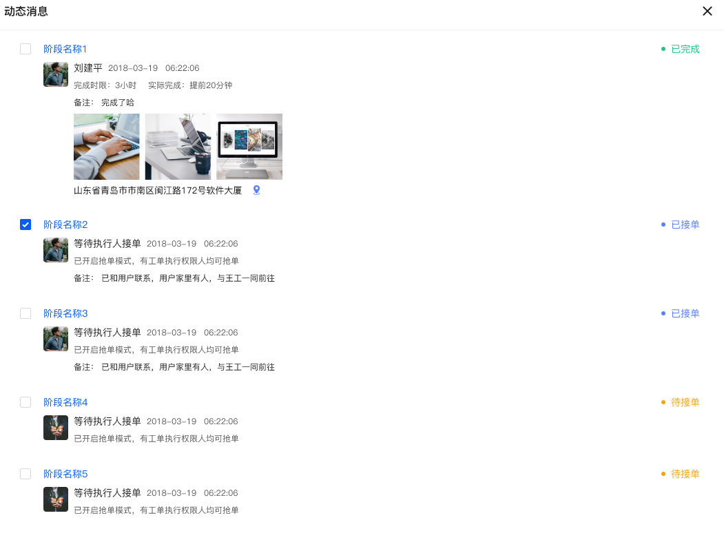Click 刘建平's avatar in stage 1

(x=56, y=74)
